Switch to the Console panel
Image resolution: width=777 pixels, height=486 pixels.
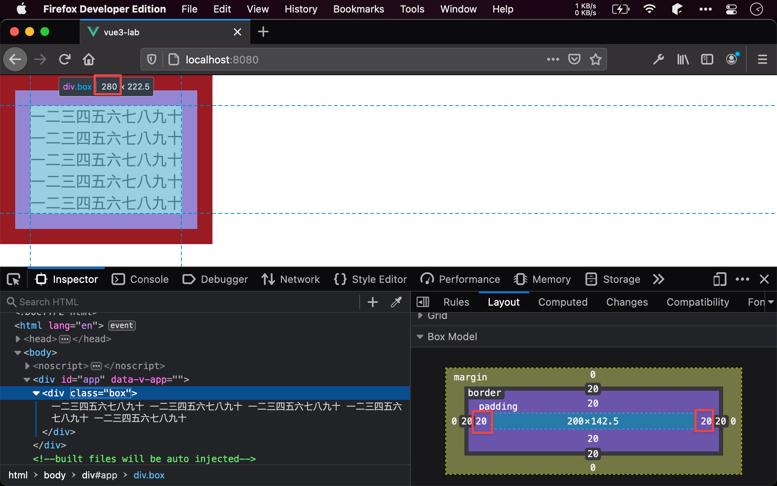[x=140, y=279]
